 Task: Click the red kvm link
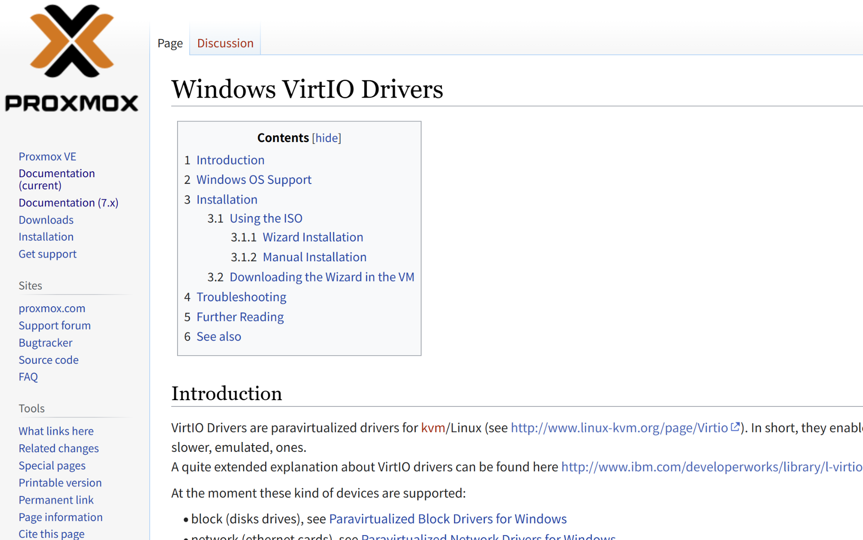point(433,428)
